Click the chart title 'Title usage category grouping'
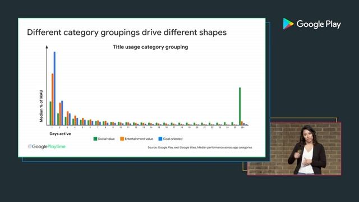 (x=150, y=47)
